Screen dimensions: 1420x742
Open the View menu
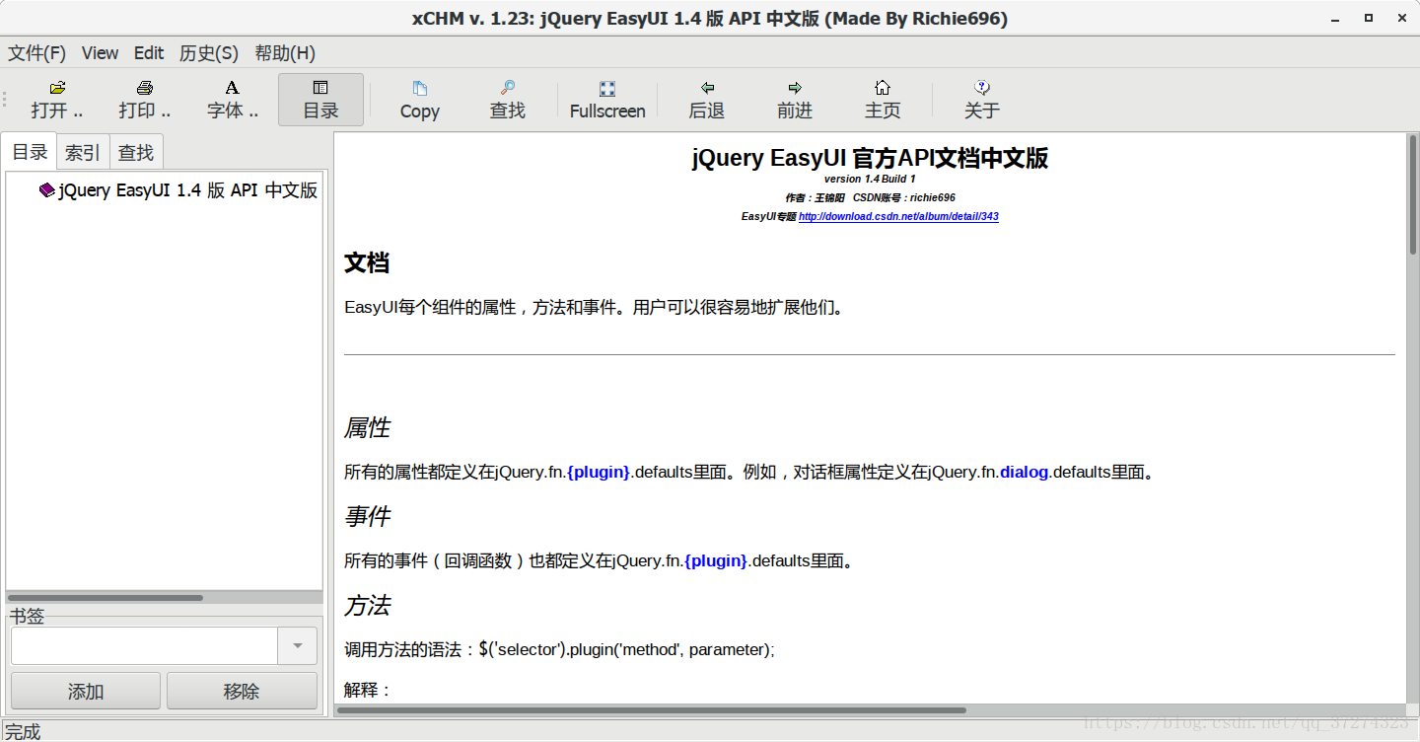[100, 53]
